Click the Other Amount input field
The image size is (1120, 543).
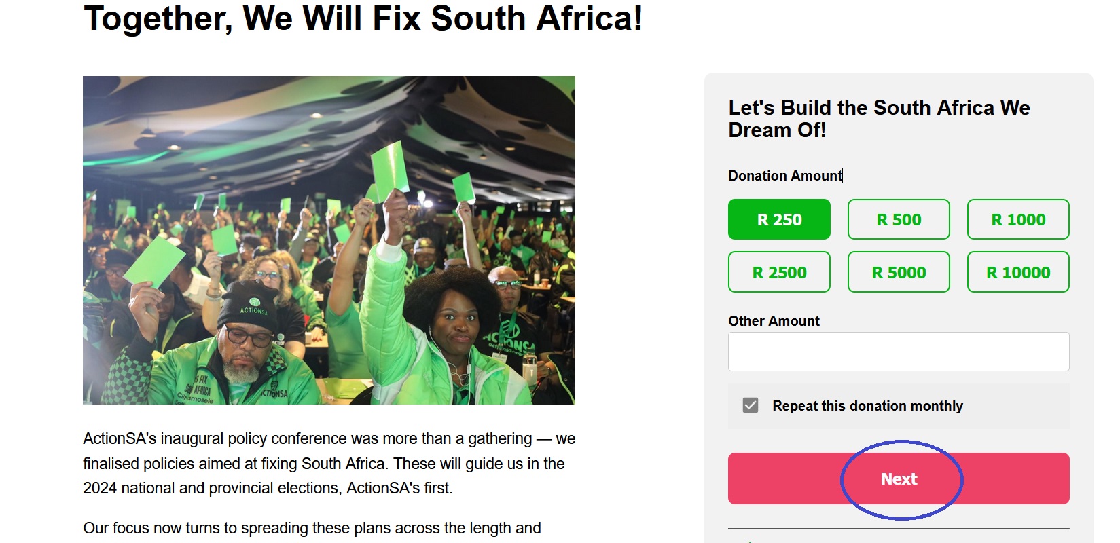pyautogui.click(x=898, y=352)
